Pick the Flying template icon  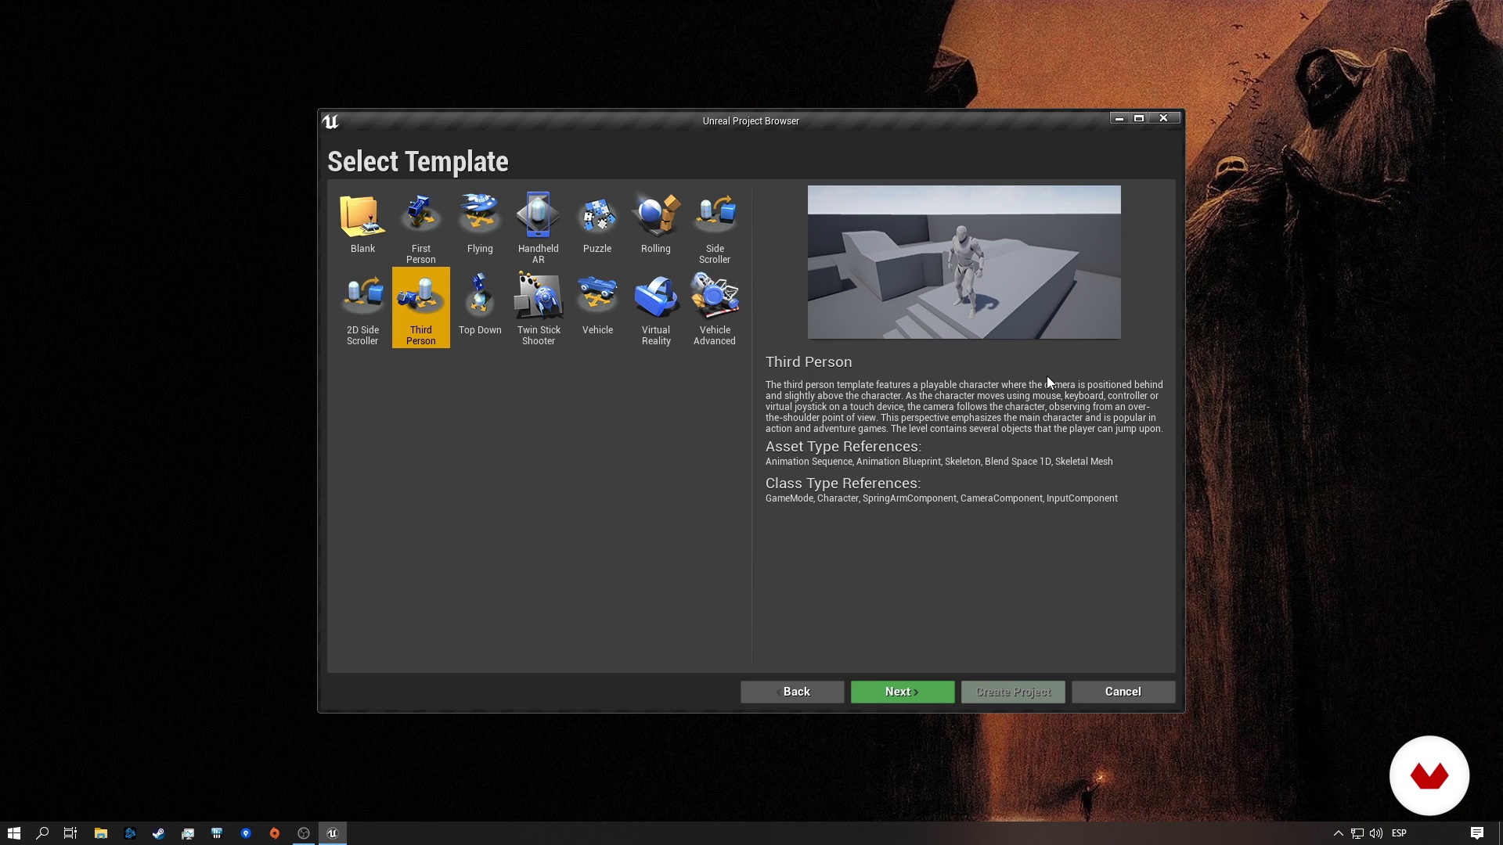[x=480, y=217]
